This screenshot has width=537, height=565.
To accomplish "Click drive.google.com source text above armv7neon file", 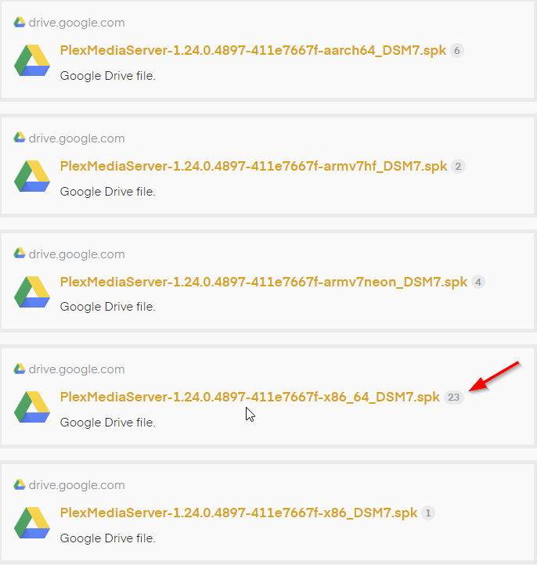I will [77, 254].
